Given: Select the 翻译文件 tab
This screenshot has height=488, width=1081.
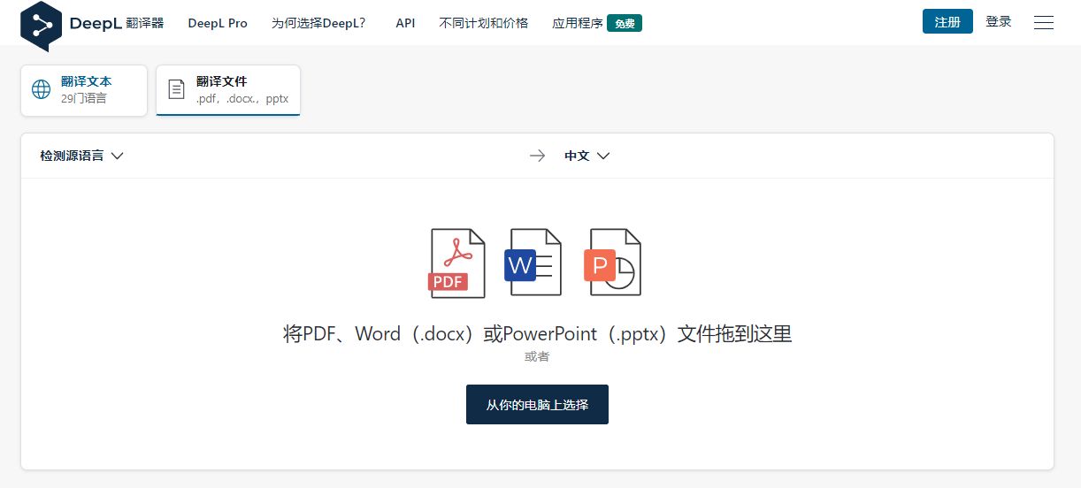Looking at the screenshot, I should click(x=228, y=90).
